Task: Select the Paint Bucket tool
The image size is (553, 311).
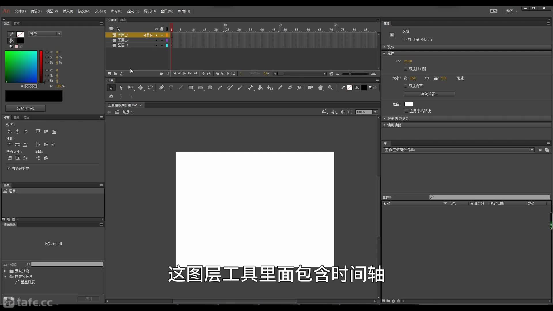Action: (x=260, y=88)
